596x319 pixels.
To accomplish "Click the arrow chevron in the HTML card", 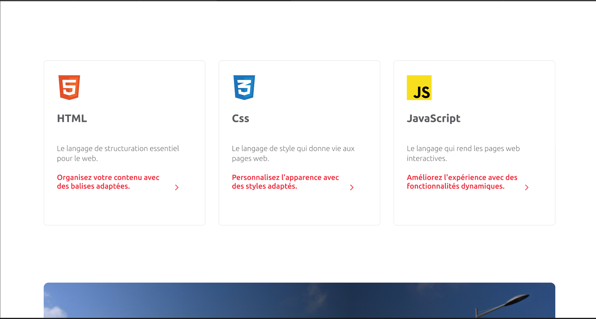I will coord(177,187).
